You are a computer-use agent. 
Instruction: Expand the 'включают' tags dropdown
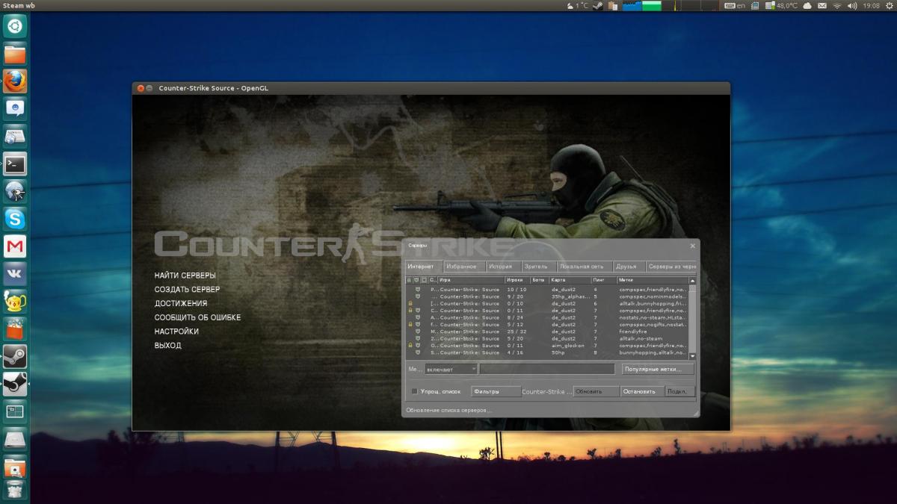point(451,369)
